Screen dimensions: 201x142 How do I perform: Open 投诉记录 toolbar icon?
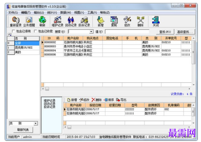pyautogui.click(x=84, y=22)
